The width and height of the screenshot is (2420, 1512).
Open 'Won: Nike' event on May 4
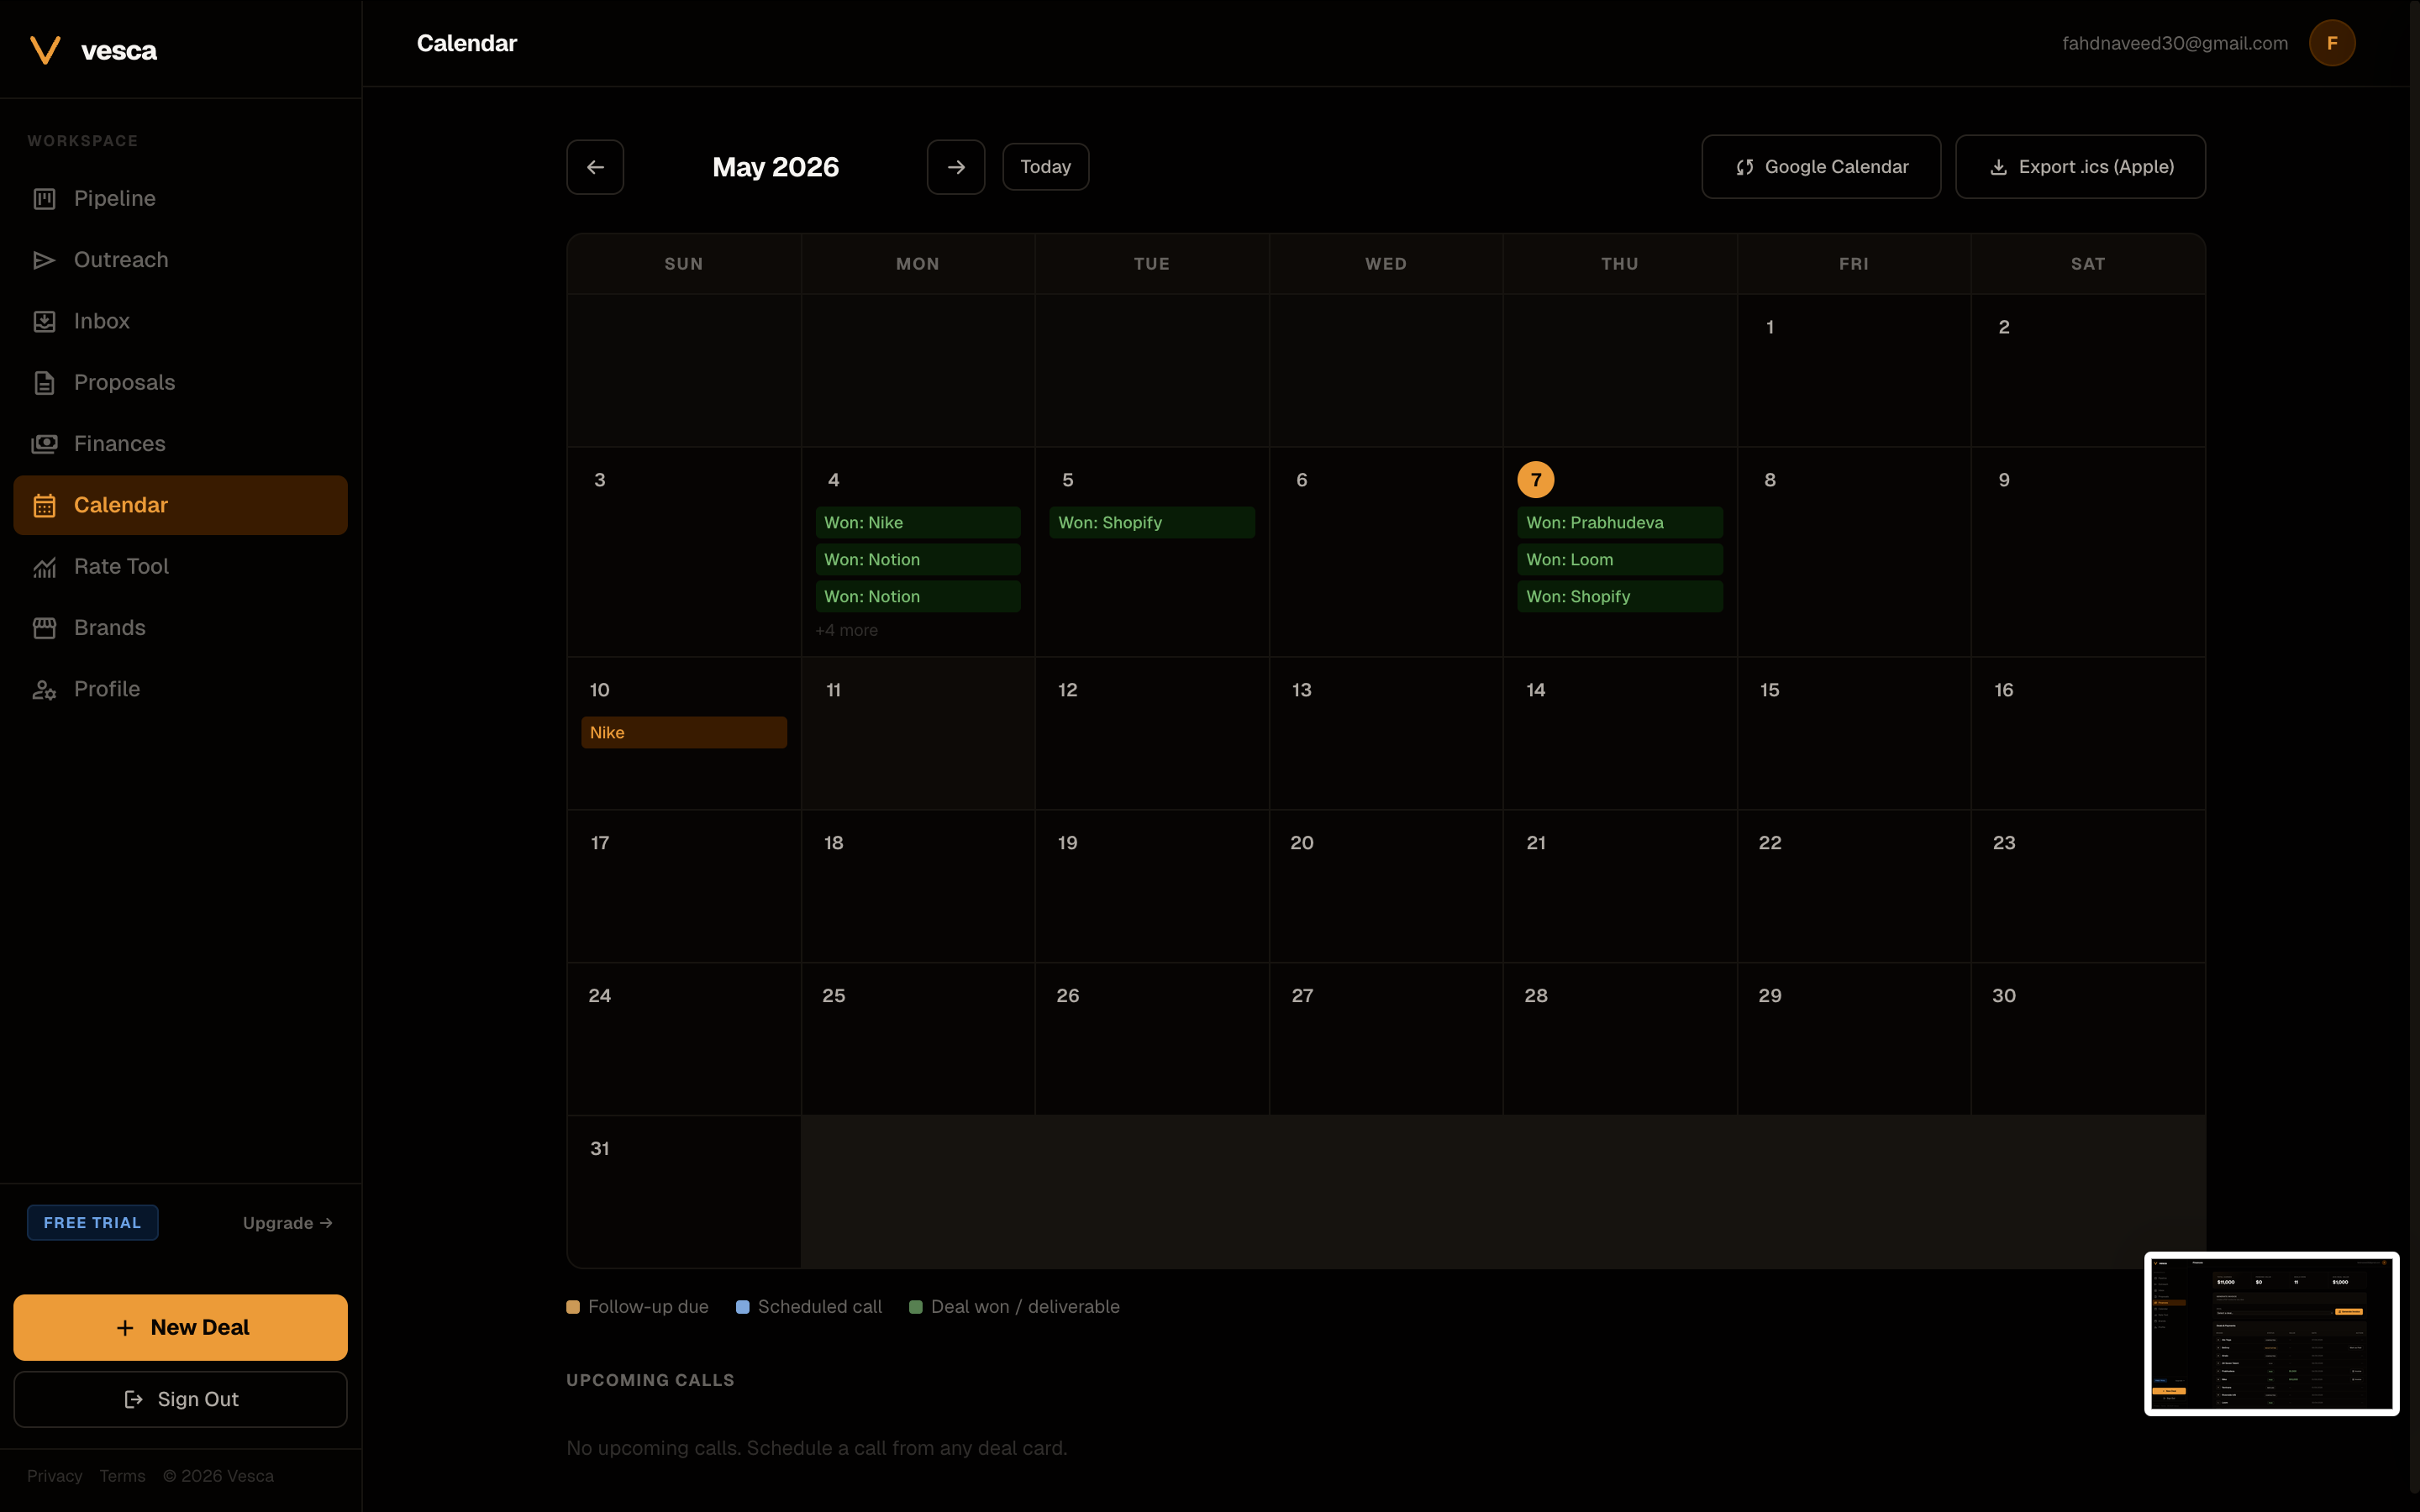point(918,523)
